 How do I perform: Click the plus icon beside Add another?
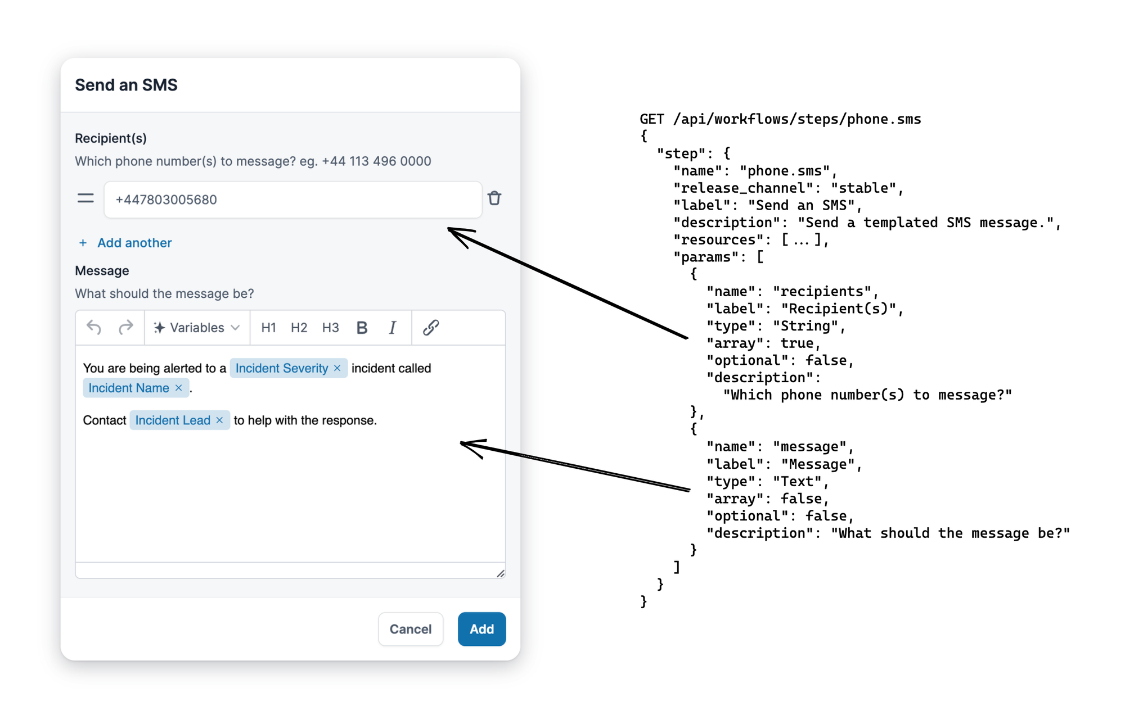(x=83, y=243)
